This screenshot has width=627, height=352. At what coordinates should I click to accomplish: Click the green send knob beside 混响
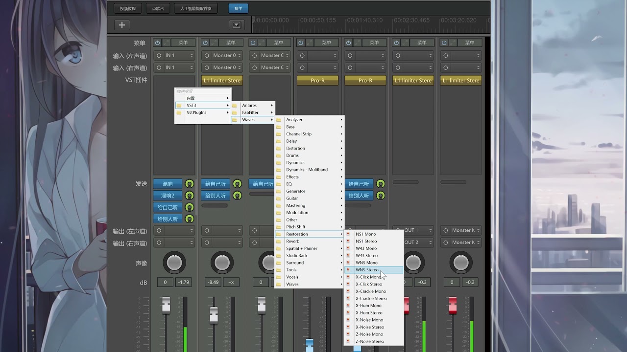[189, 184]
